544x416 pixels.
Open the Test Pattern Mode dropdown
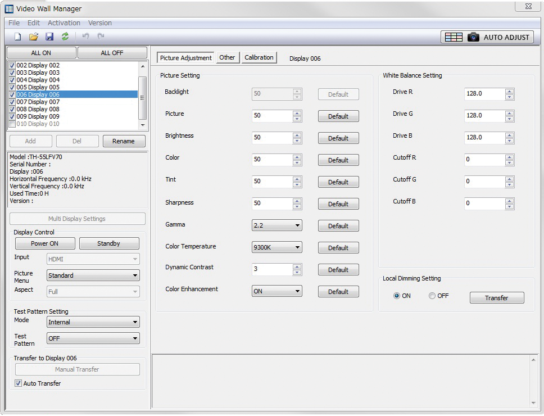93,322
